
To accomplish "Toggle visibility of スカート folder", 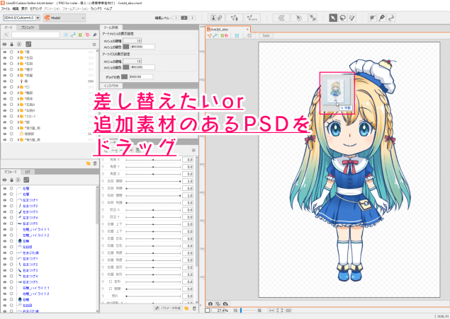I will (4, 116).
